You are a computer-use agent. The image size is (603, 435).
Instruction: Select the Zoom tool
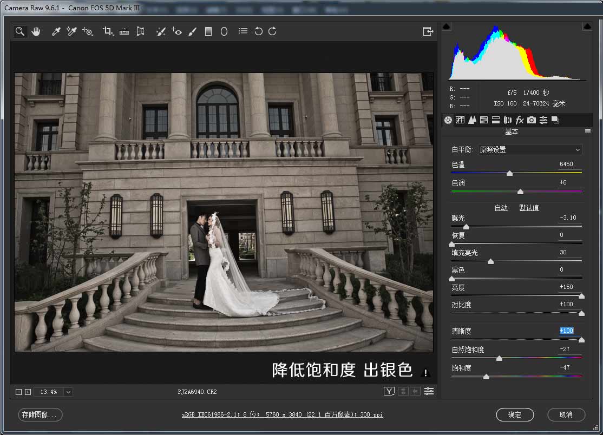19,31
